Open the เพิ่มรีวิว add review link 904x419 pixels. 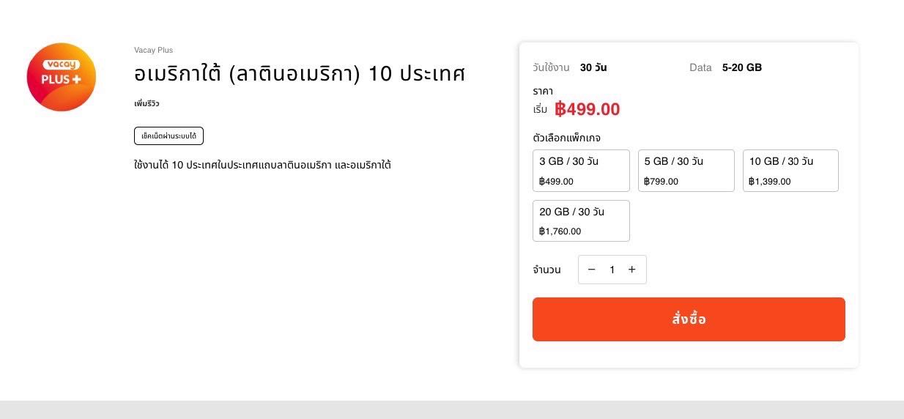pyautogui.click(x=147, y=103)
